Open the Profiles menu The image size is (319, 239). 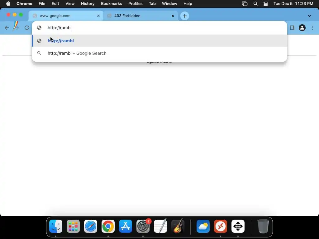point(135,4)
